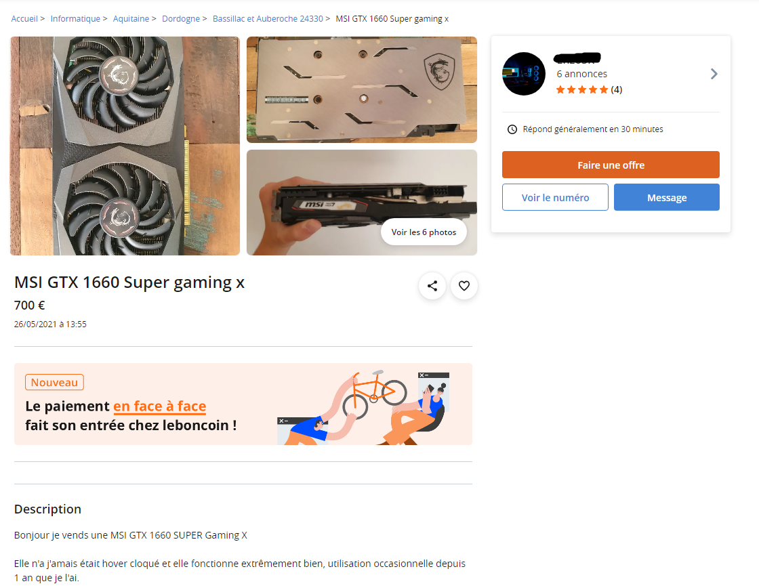Screen dimensions: 759x588
Task: Send a Message to the seller
Action: coord(667,197)
